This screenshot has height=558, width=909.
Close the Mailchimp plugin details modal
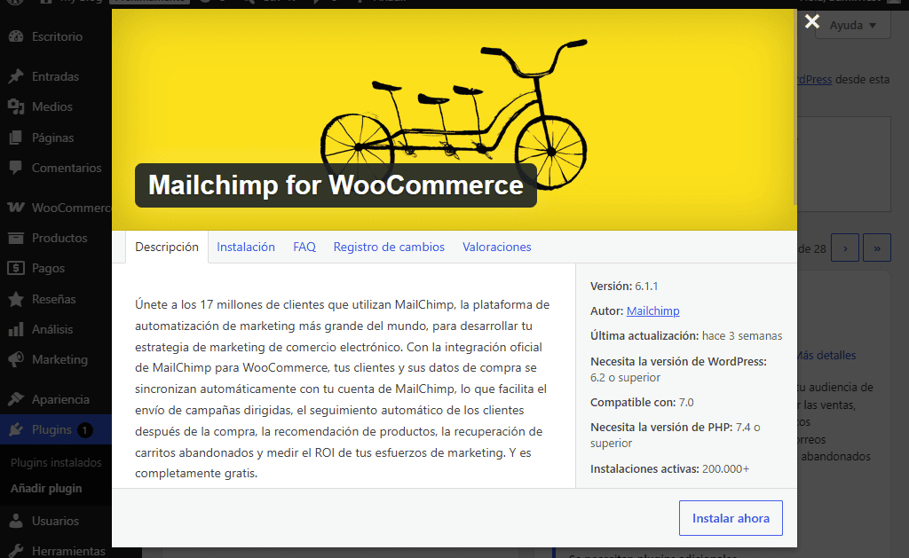pos(812,22)
